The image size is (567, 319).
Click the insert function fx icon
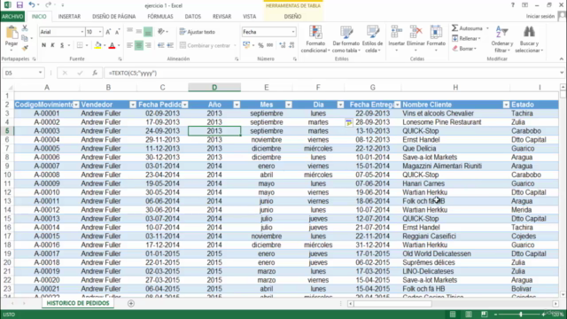95,73
